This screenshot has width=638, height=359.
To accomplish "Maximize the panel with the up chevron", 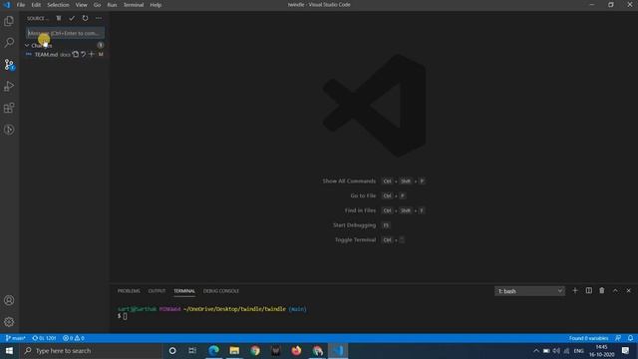I will (x=615, y=290).
